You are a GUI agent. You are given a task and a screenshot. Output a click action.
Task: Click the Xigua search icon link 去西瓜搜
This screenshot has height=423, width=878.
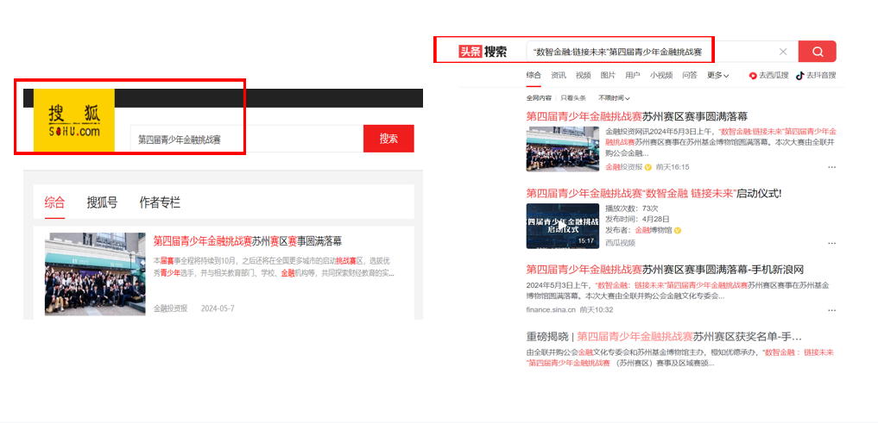[x=769, y=76]
